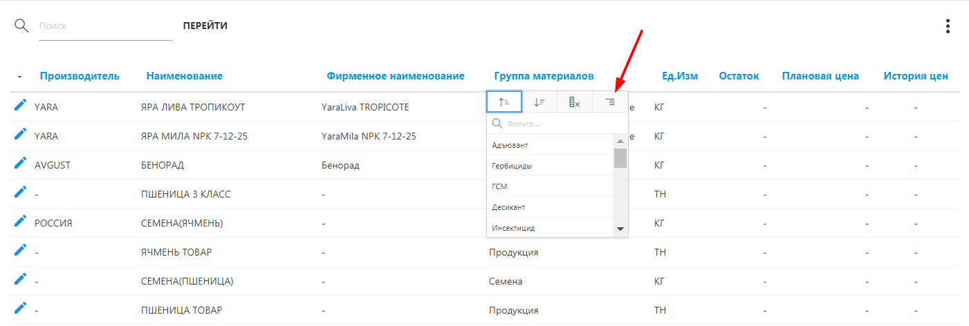Pick Адъювант filter option
The image size is (969, 326).
(x=510, y=145)
